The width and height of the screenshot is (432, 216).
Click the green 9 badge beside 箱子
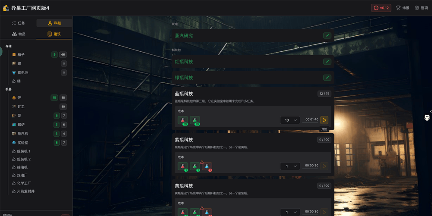(x=54, y=55)
